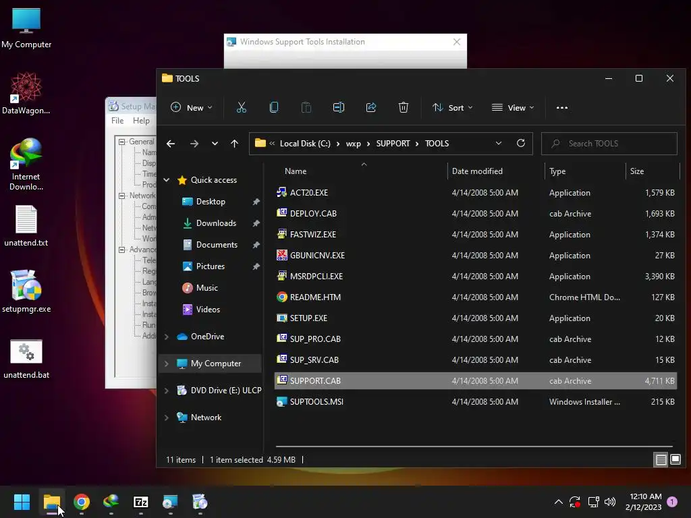Viewport: 691px width, 518px height.
Task: Show hidden system tray icons
Action: (x=558, y=502)
